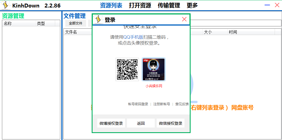Click the 资源管理 panel heading

[x=13, y=16]
